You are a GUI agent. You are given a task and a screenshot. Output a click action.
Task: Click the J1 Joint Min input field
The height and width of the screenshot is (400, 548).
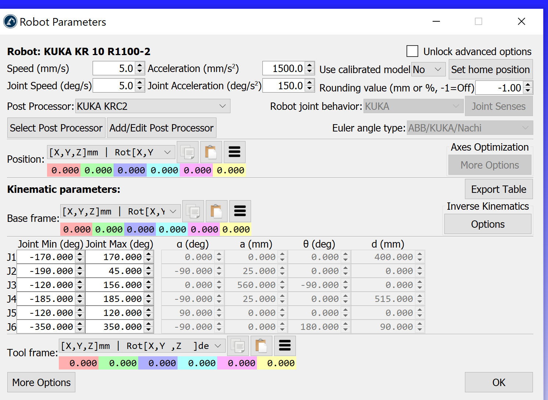47,257
